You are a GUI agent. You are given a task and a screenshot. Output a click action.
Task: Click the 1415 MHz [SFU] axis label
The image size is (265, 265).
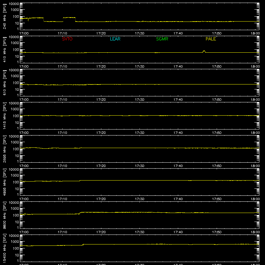(5, 116)
